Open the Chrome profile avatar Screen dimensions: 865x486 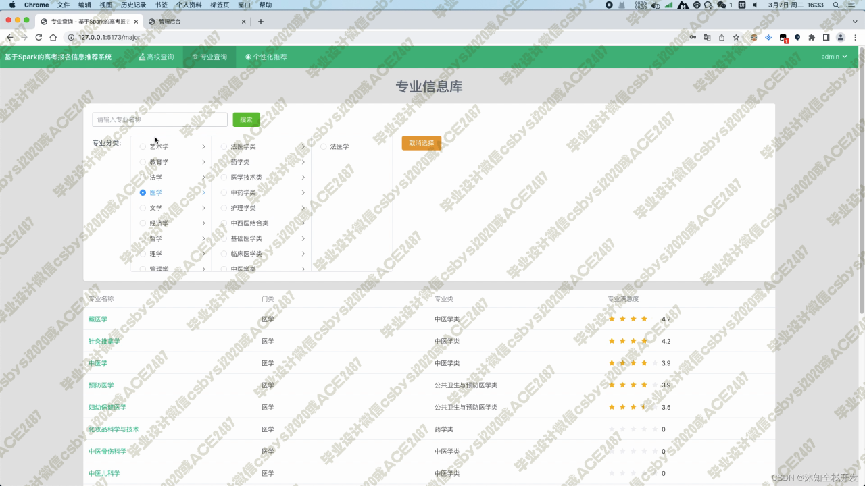click(x=841, y=38)
